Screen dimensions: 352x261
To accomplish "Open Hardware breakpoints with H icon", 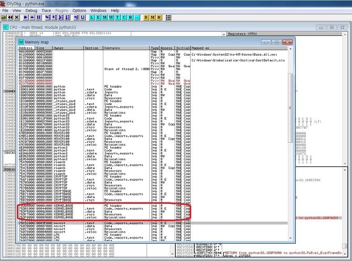I will (x=159, y=17).
